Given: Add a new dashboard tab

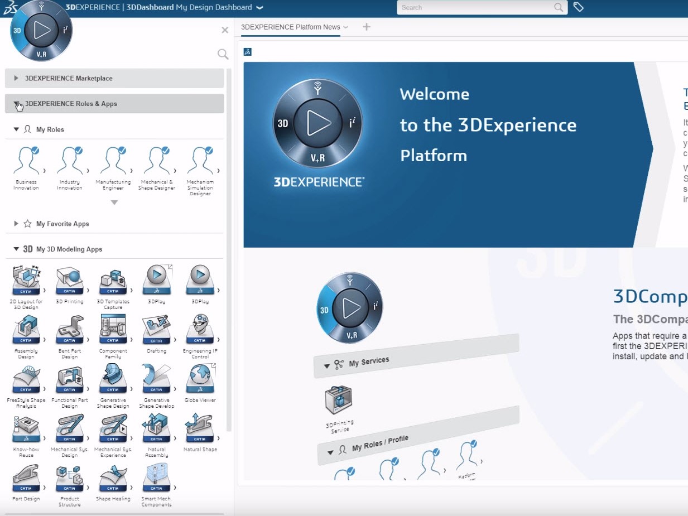Looking at the screenshot, I should click(x=367, y=27).
